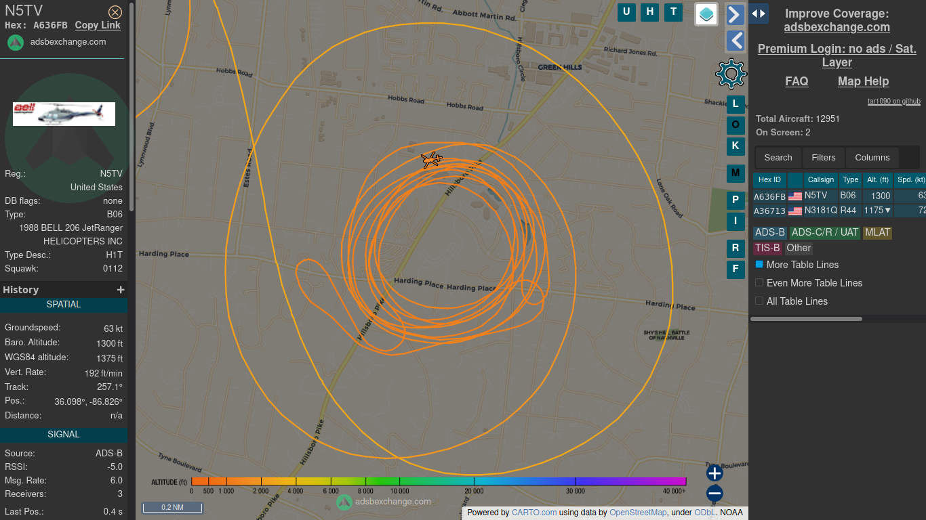The width and height of the screenshot is (926, 520).
Task: Open the Search tab
Action: click(x=778, y=158)
